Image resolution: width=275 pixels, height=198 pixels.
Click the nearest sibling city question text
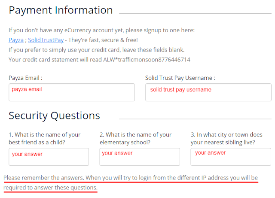point(226,138)
